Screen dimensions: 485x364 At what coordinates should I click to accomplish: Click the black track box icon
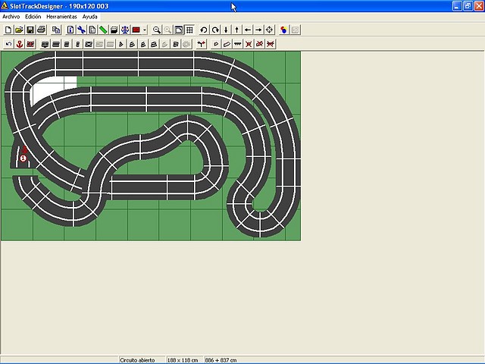114,30
